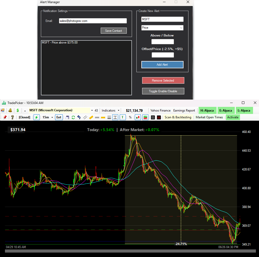Click the green dollar sign icon
This screenshot has width=259, height=257.
pos(18,111)
